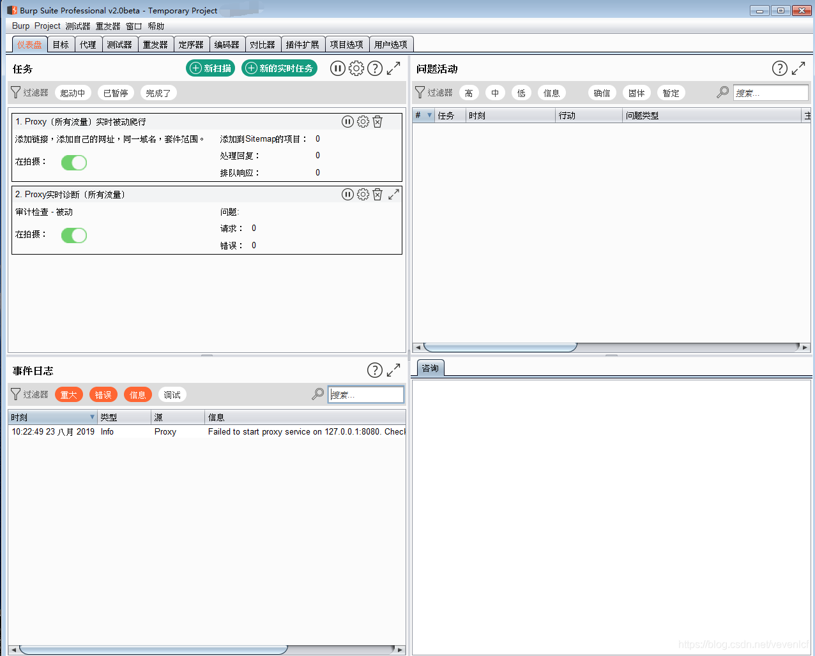
Task: Expand the 事件日志 panel
Action: coord(393,370)
